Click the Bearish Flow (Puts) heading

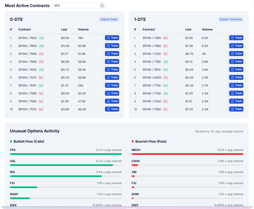tap(151, 141)
